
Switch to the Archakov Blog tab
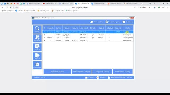50,4
